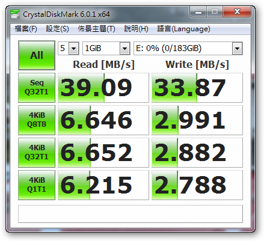Click the CrystalDiskMark app icon in title bar

(x=15, y=14)
